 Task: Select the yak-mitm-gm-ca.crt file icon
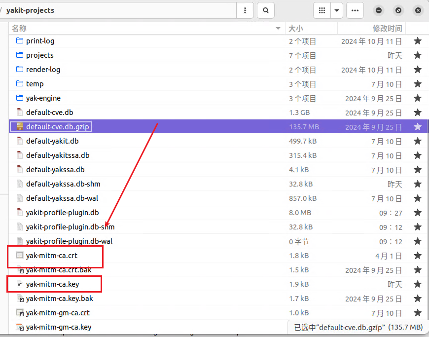click(20, 313)
